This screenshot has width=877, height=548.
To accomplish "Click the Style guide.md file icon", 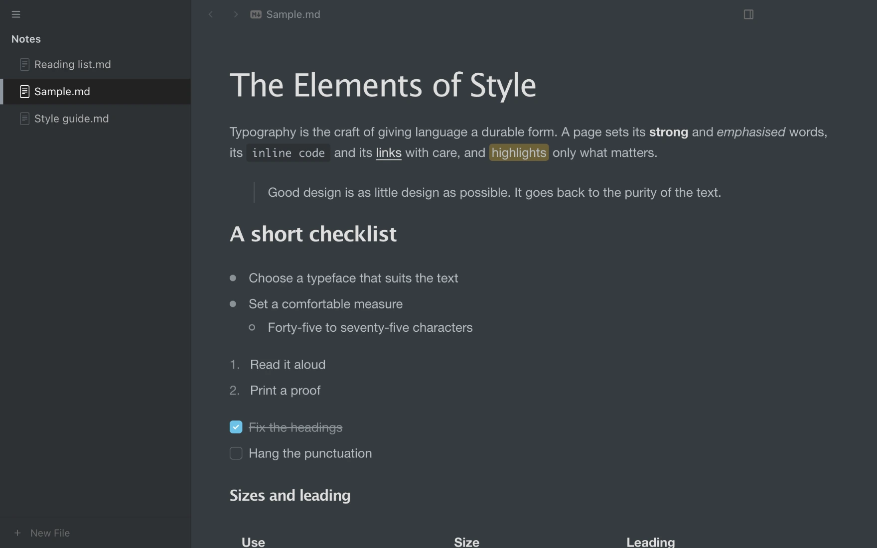I will tap(24, 119).
